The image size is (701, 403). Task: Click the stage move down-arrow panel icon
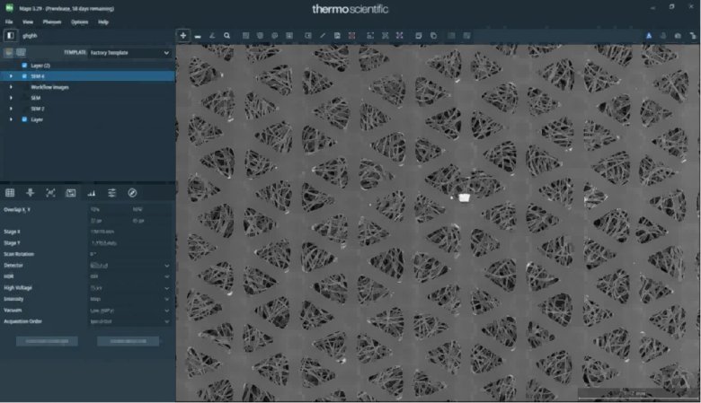click(x=30, y=193)
